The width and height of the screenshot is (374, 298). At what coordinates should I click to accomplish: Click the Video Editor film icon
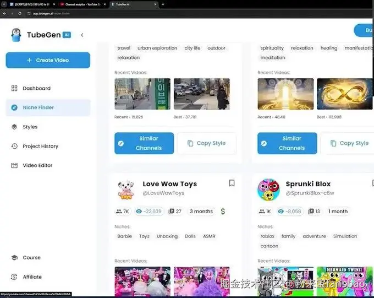(x=14, y=165)
